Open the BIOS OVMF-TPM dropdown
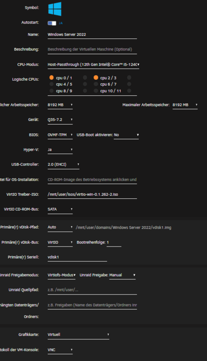Image resolution: width=207 pixels, height=361 pixels. pos(60,135)
